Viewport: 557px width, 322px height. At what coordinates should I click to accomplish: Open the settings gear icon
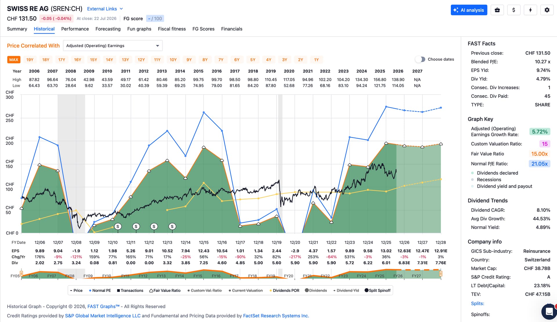tap(547, 10)
